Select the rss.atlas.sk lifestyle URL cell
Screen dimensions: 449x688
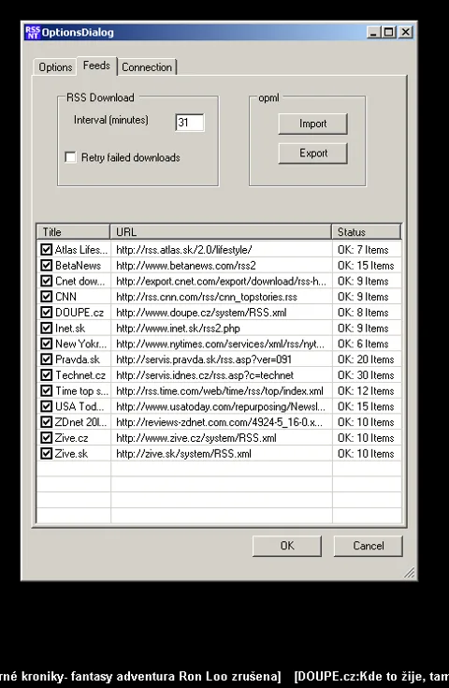(222, 250)
